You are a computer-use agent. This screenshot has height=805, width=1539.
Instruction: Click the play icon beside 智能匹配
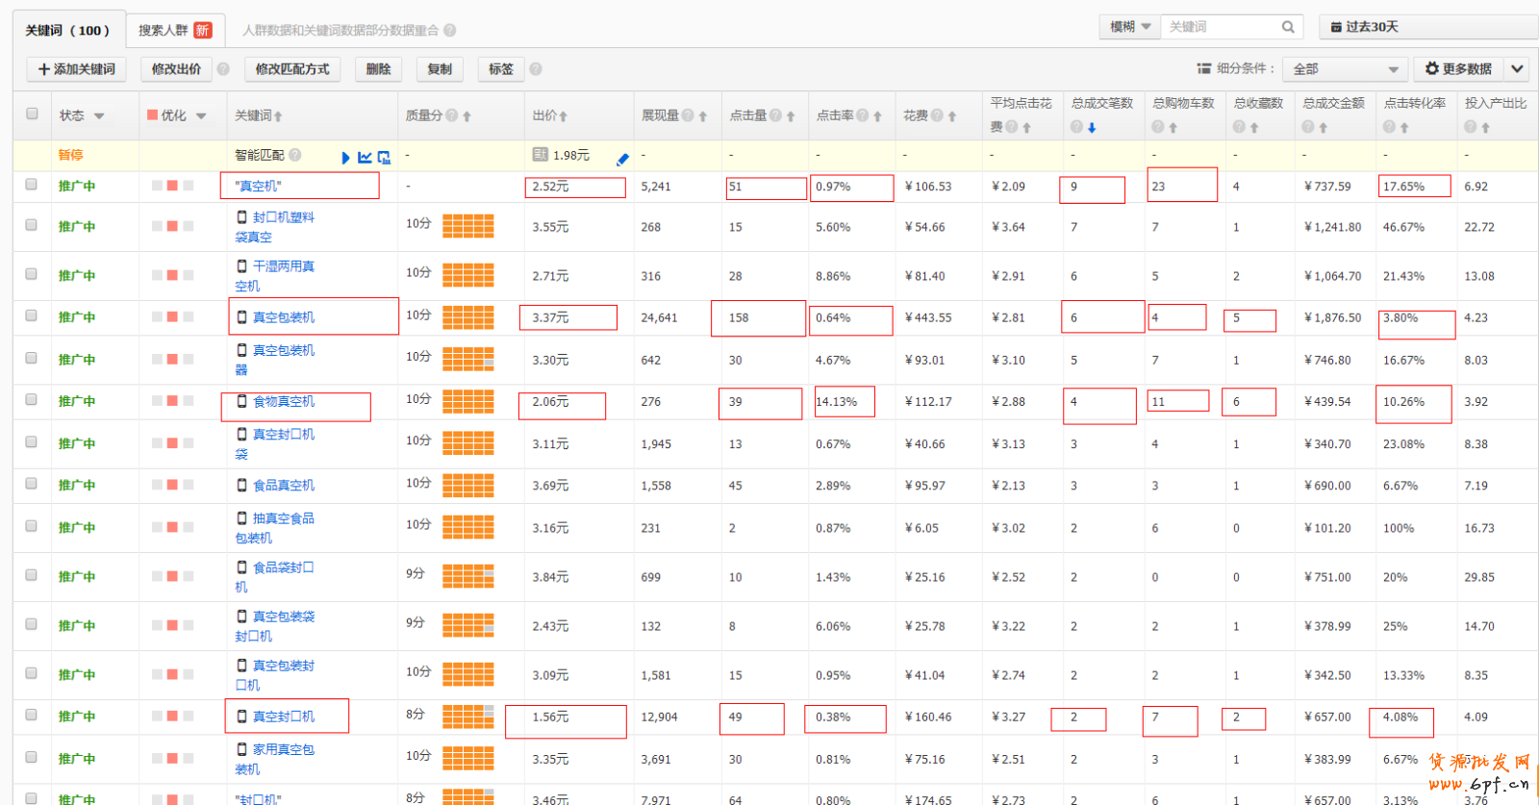coord(345,158)
